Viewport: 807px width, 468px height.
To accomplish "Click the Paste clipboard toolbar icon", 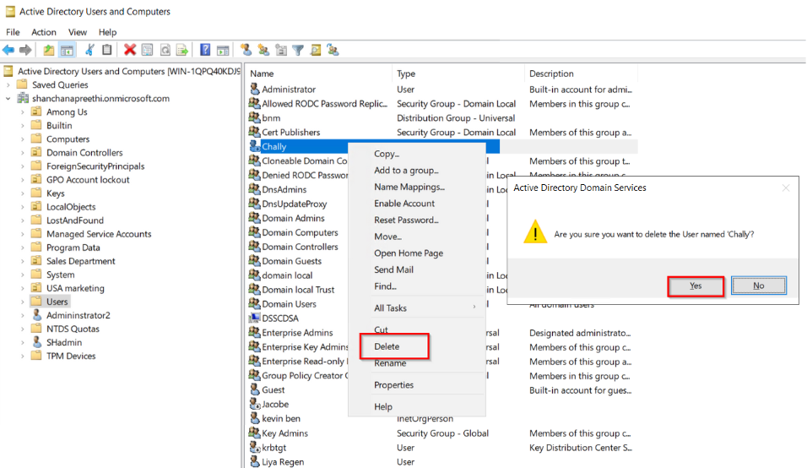I will [x=106, y=50].
